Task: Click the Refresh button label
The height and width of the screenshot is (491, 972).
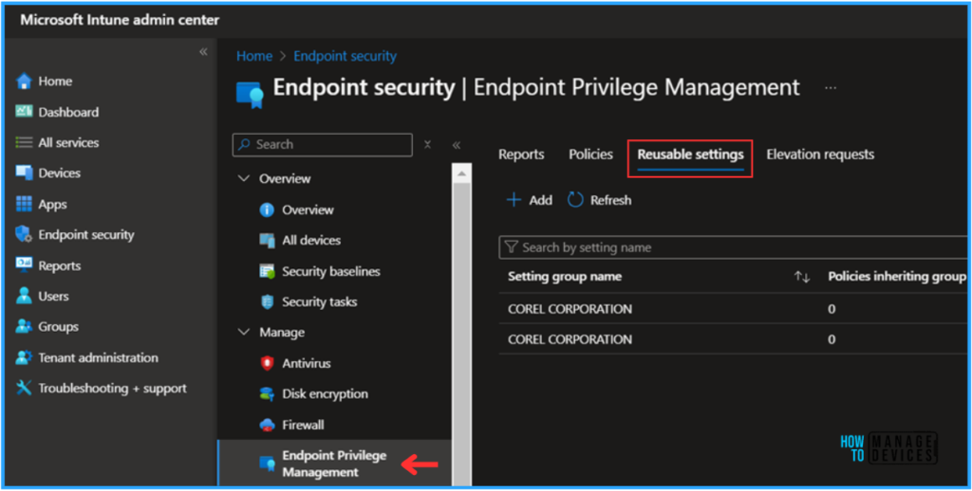Action: pyautogui.click(x=610, y=200)
